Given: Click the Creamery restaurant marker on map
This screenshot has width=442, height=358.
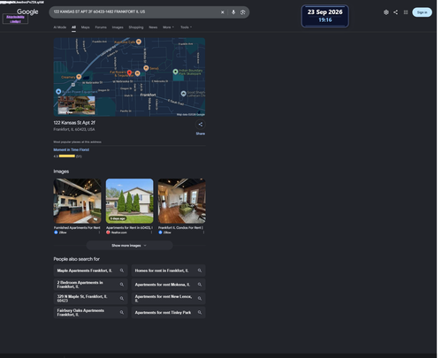Looking at the screenshot, I should pos(79,77).
